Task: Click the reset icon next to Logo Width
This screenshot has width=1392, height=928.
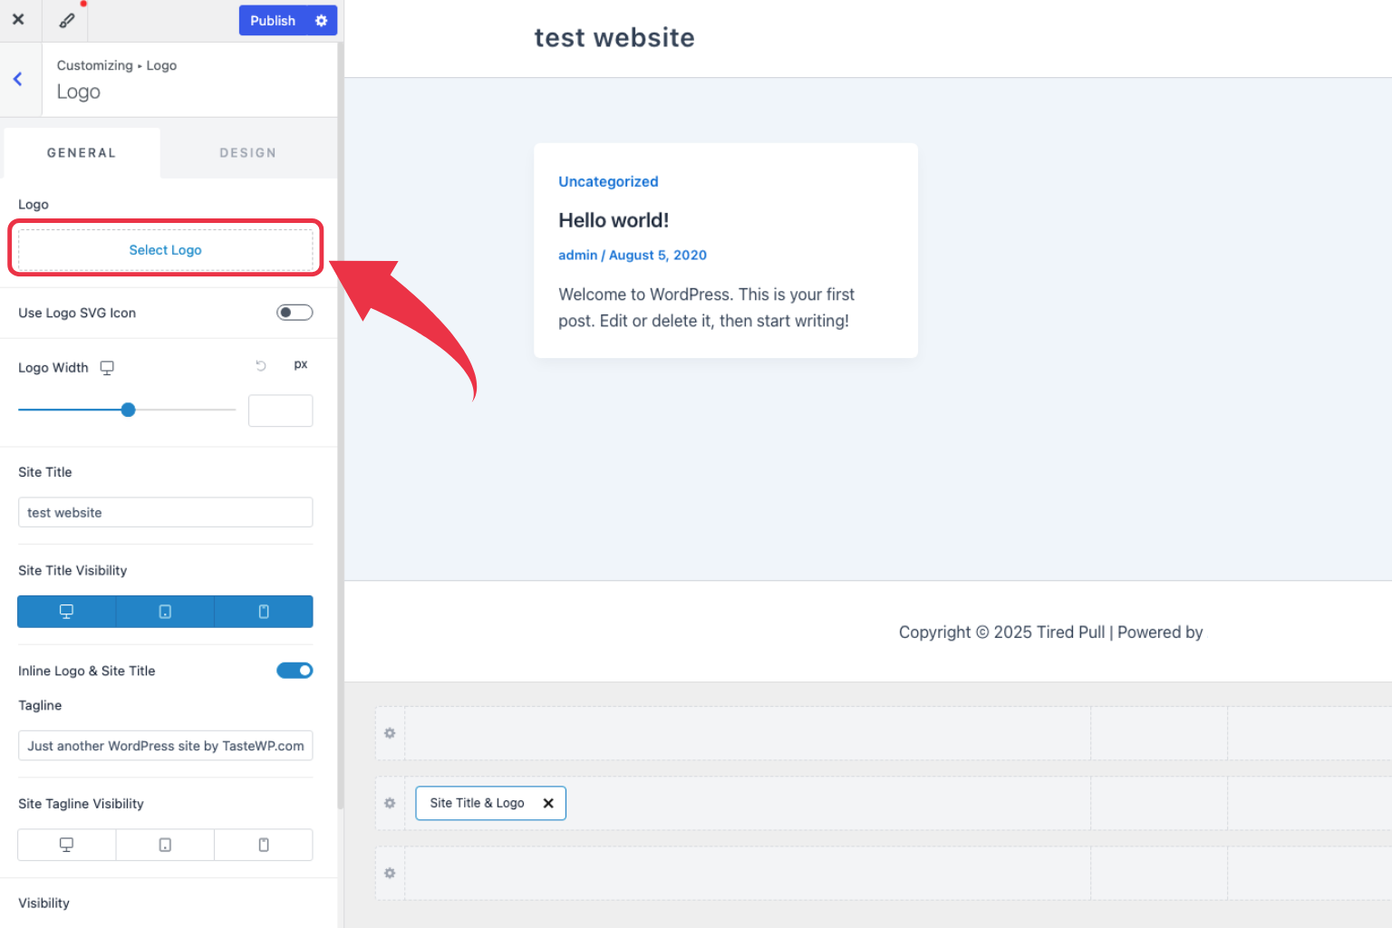Action: 261,364
